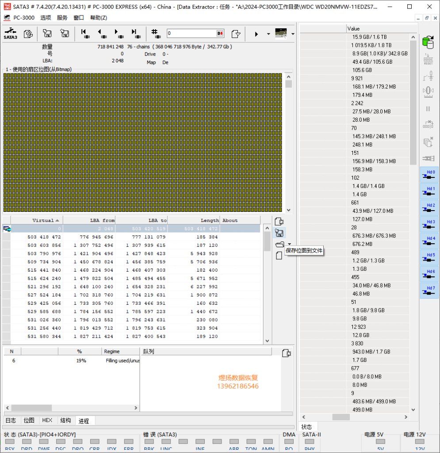Viewport: 440px width, 453px height.
Task: Select the 状态 tab in right panel
Action: [x=306, y=427]
